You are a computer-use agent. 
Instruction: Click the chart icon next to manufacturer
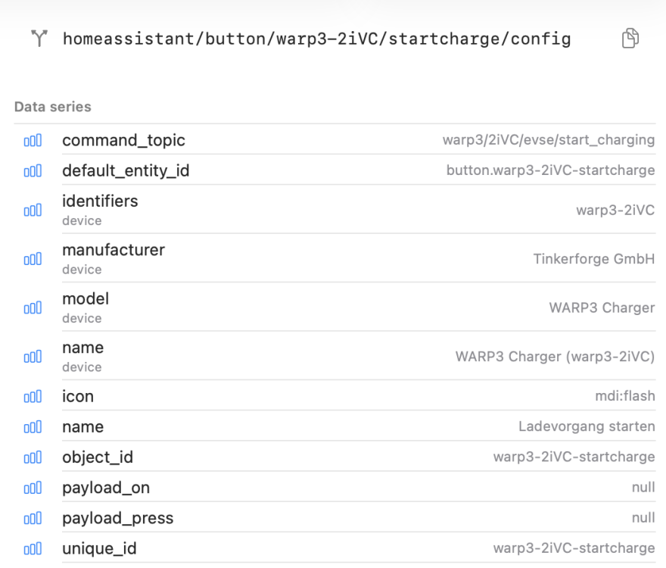pos(33,259)
